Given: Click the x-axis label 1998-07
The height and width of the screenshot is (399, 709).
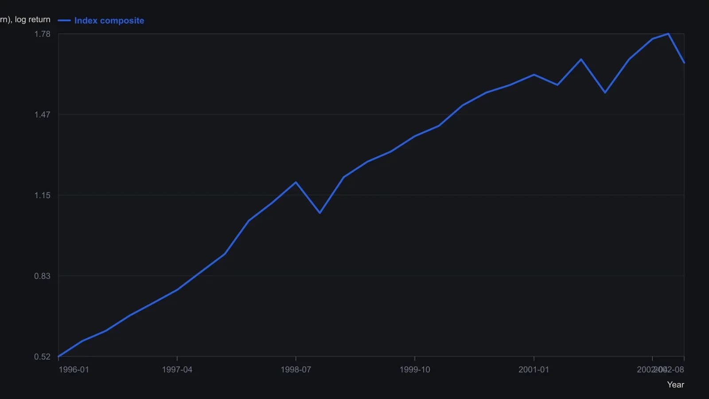Looking at the screenshot, I should point(296,370).
